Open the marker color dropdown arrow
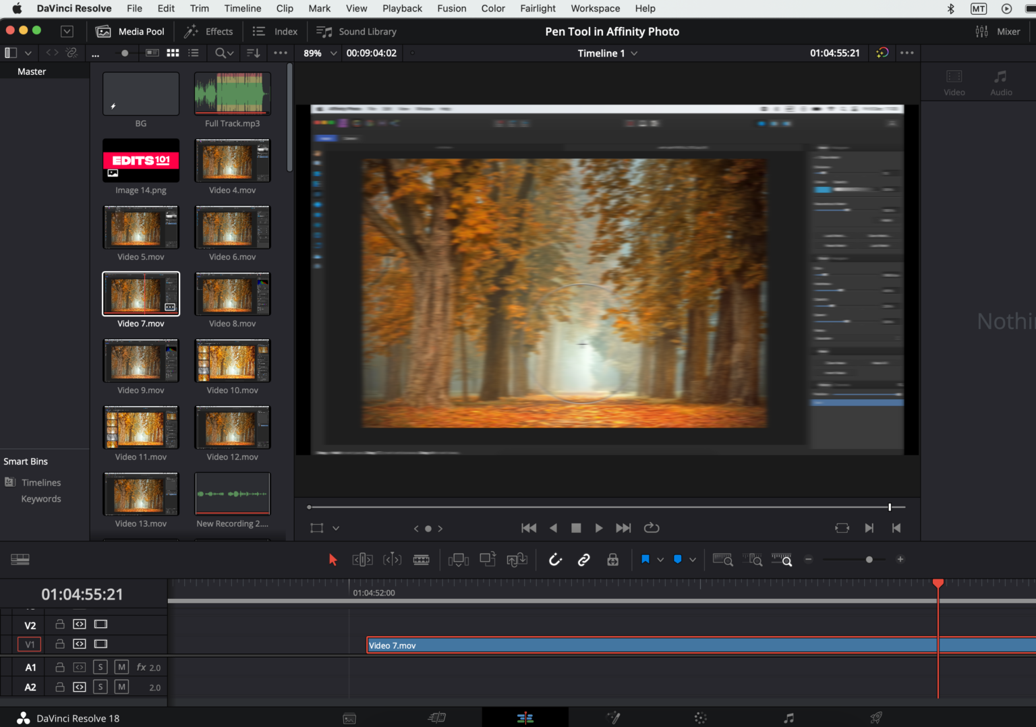Screen dimensions: 1036x727 pos(693,560)
